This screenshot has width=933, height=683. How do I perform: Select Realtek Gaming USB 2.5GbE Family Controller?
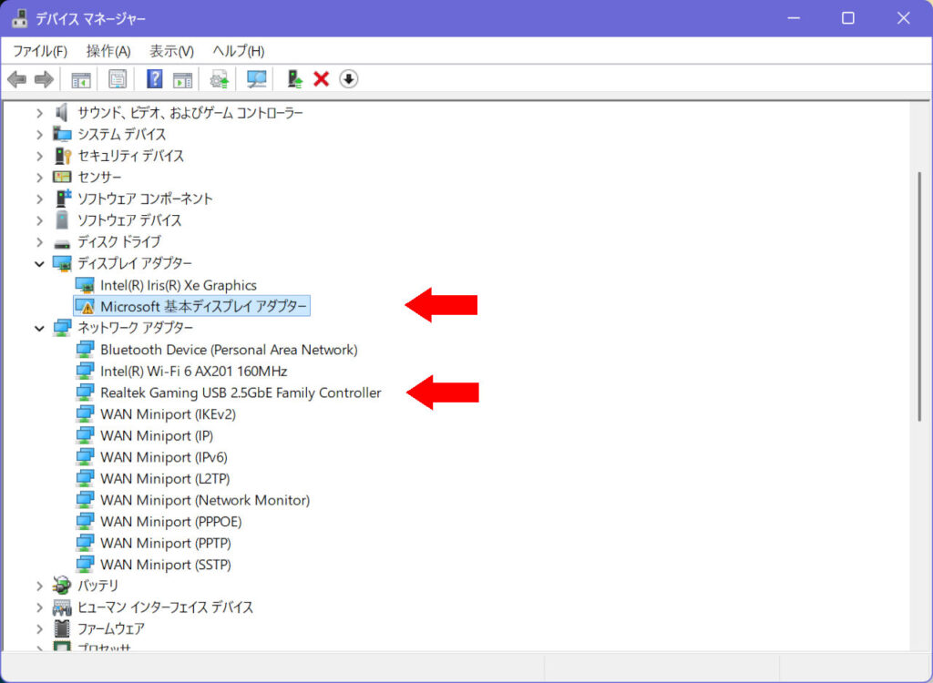point(241,392)
